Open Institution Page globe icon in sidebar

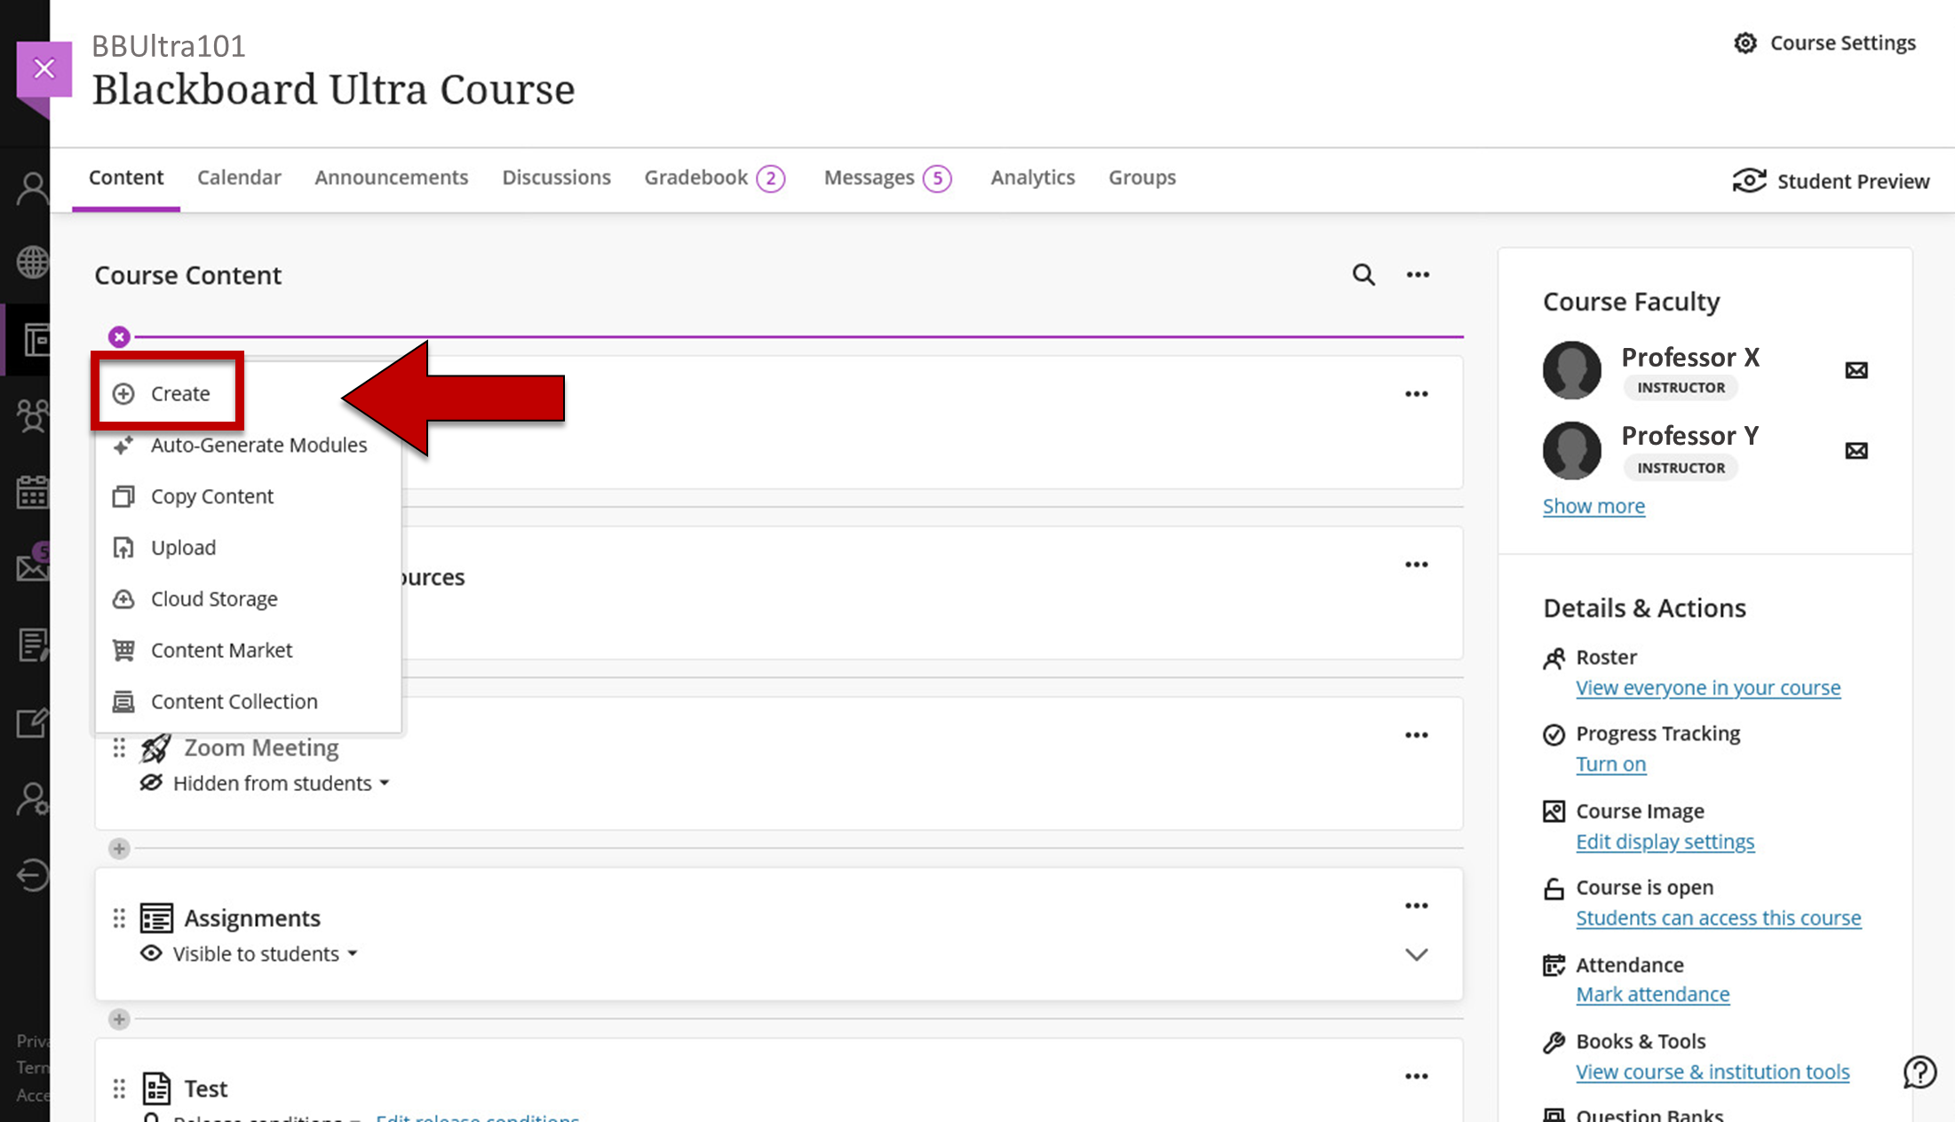coord(33,262)
